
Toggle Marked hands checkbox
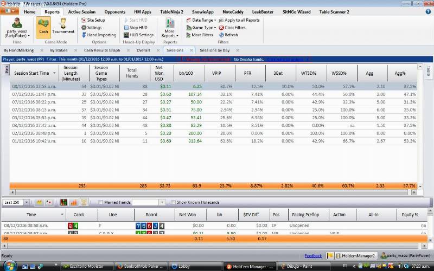pyautogui.click(x=100, y=202)
